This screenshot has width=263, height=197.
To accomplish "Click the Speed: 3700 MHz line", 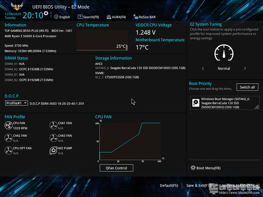I will (x=16, y=46).
